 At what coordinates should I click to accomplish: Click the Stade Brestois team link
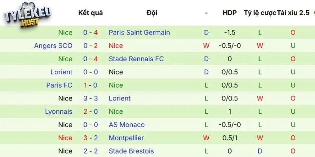(131, 151)
